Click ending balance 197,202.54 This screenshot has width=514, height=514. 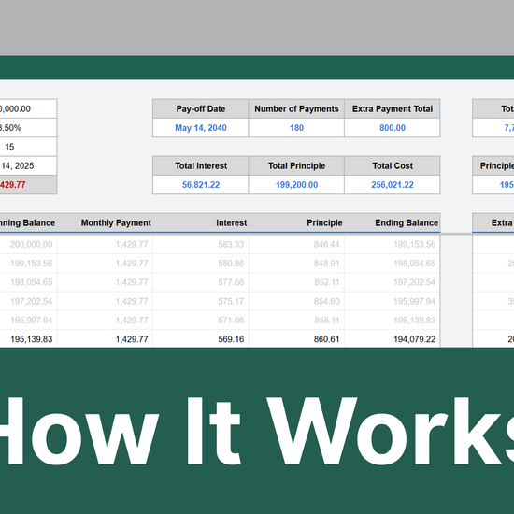tap(414, 282)
